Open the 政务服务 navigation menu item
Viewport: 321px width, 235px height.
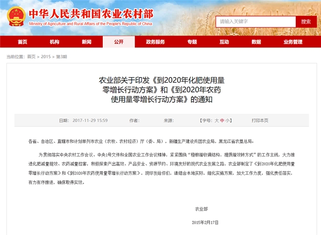[156, 42]
